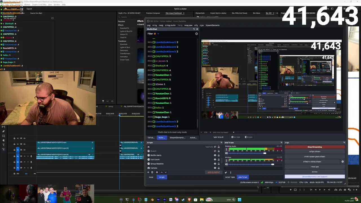
Task: Open taskbar search icon
Action: (233, 200)
